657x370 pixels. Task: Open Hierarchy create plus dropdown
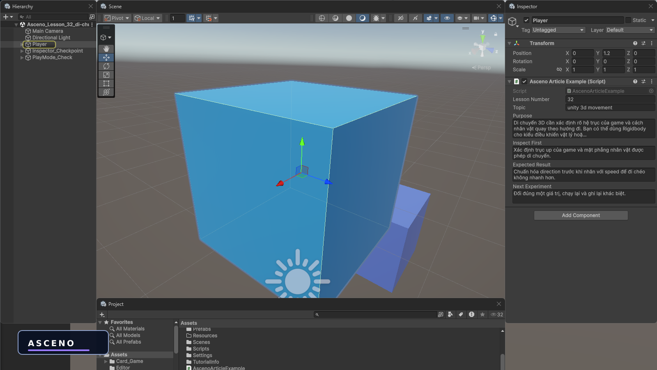coord(8,17)
